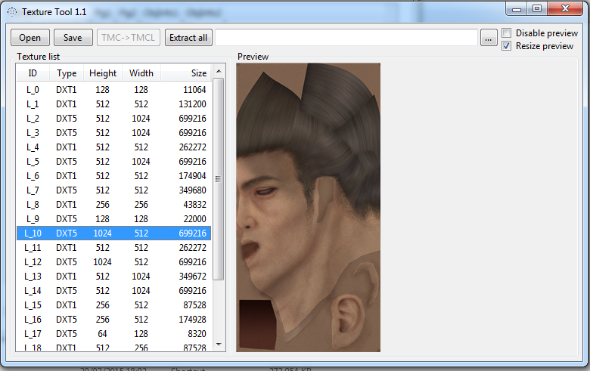The image size is (590, 371).
Task: Sort textures by the Type column header
Action: [x=67, y=73]
